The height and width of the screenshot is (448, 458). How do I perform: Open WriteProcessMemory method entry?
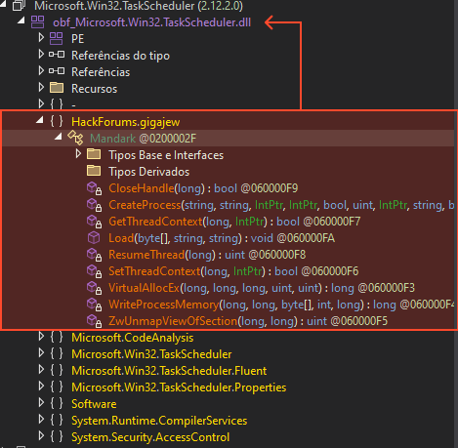tap(281, 305)
